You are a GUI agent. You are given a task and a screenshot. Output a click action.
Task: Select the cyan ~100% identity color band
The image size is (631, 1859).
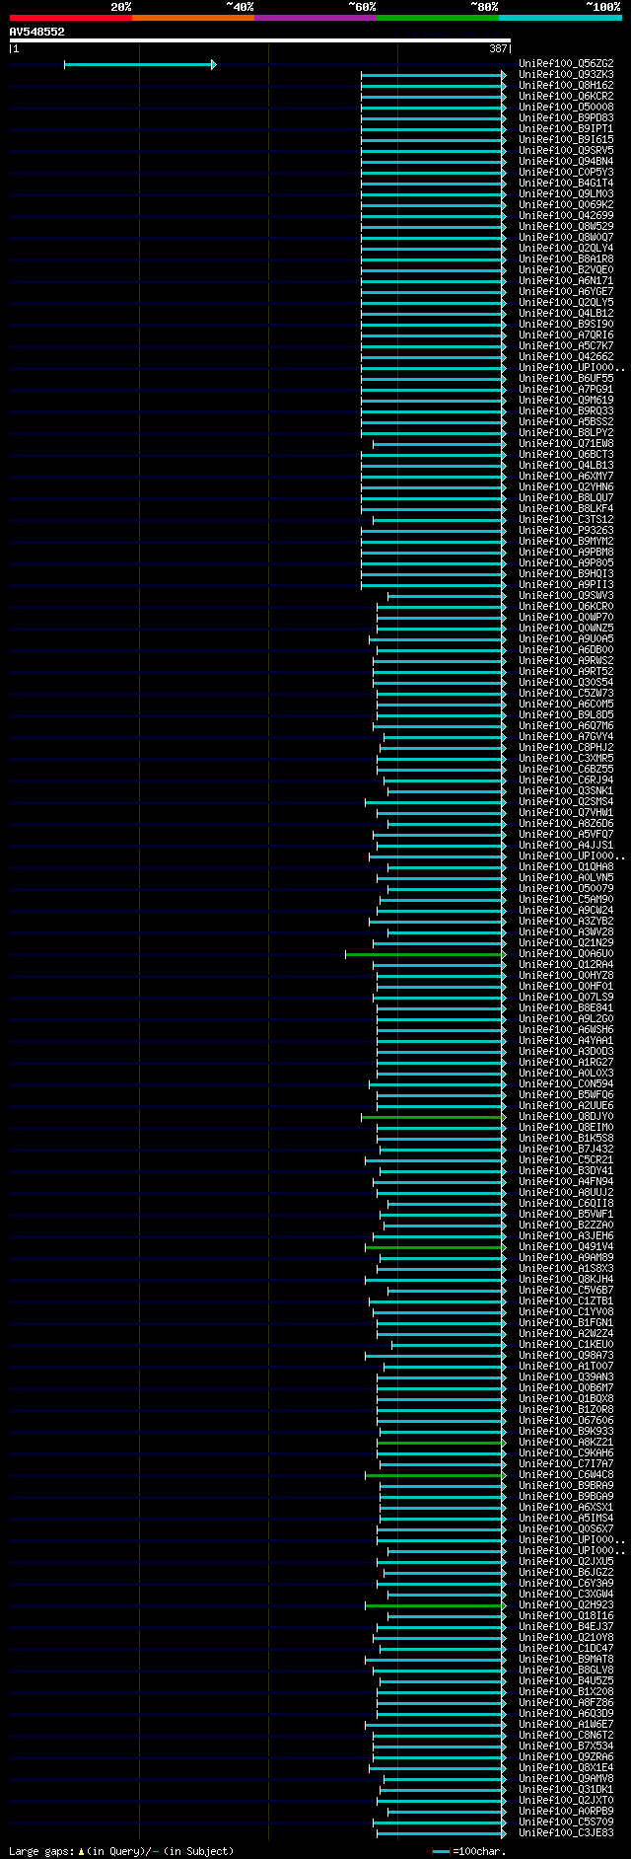pos(560,18)
